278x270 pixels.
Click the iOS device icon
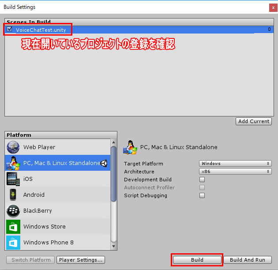pos(13,179)
